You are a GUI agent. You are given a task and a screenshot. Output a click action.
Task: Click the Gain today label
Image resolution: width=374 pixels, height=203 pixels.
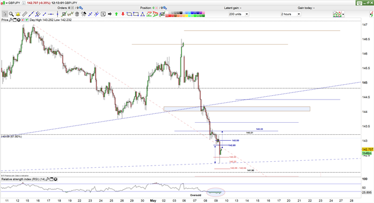pos(306,8)
